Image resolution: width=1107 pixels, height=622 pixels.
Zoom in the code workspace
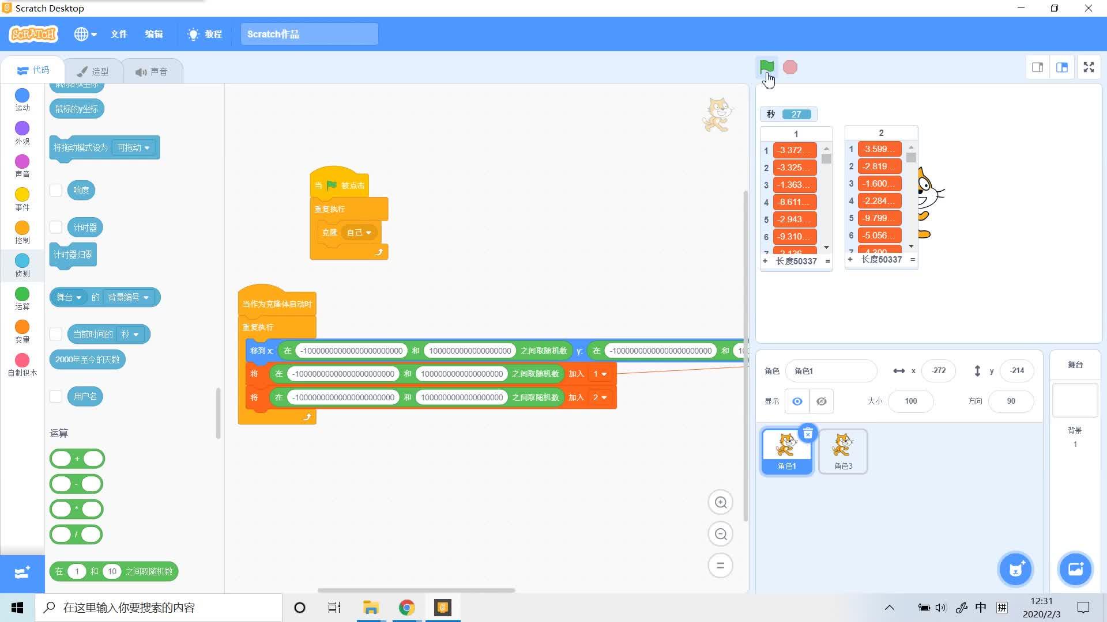coord(720,502)
